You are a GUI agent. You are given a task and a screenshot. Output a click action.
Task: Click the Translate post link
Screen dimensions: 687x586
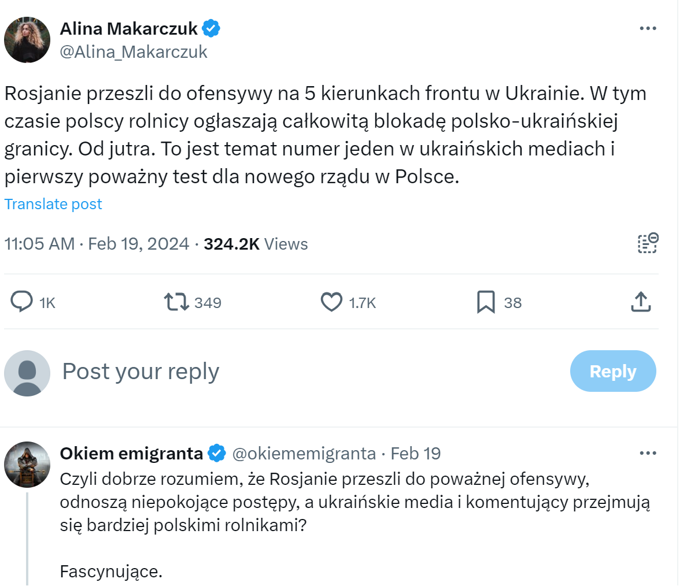coord(53,204)
